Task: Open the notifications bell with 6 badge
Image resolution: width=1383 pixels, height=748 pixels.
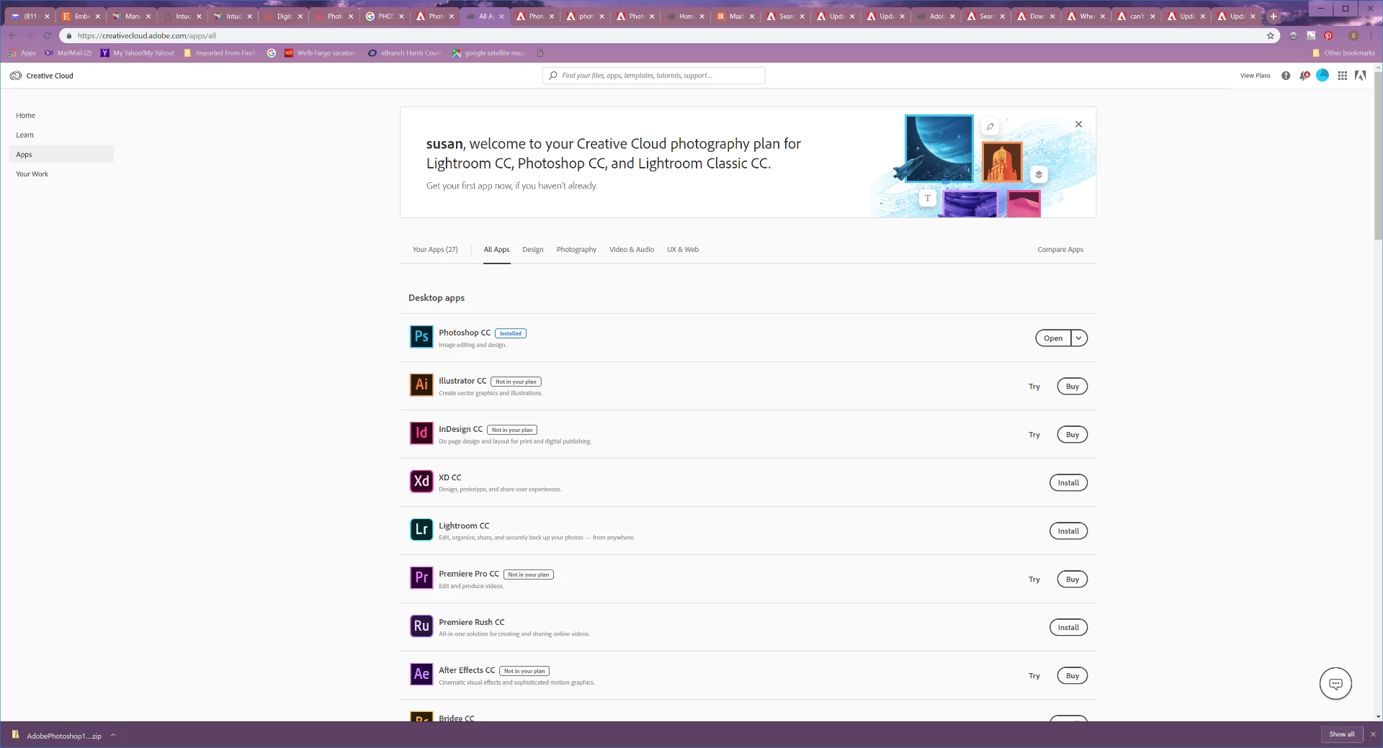Action: [1304, 76]
